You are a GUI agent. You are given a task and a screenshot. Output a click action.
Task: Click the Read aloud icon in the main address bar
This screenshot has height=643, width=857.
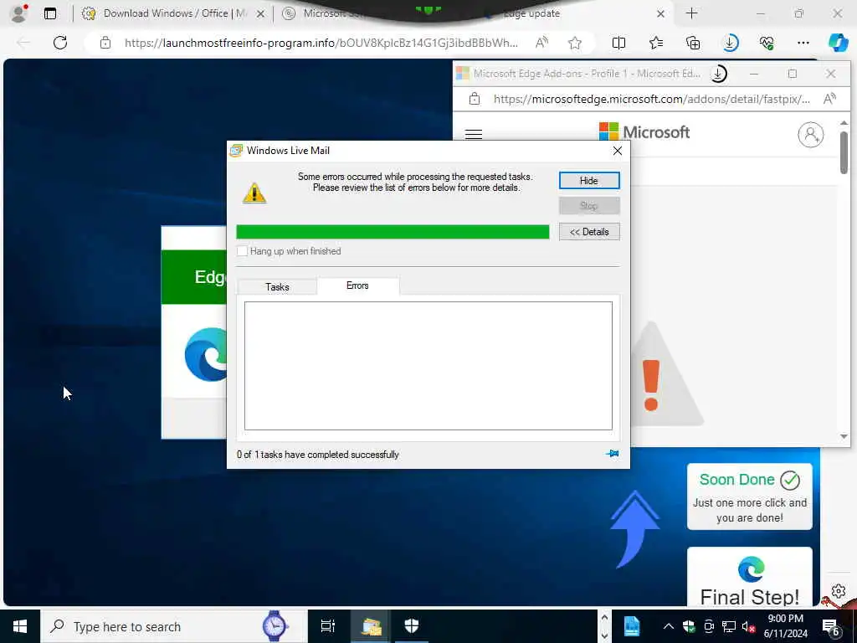pos(541,43)
